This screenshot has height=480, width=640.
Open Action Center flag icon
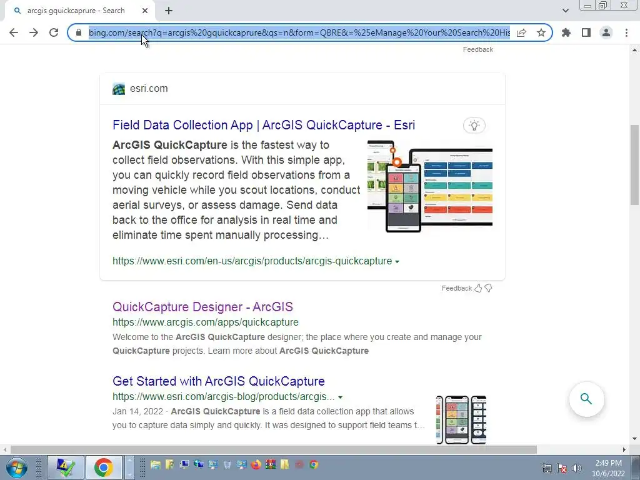[x=562, y=468]
